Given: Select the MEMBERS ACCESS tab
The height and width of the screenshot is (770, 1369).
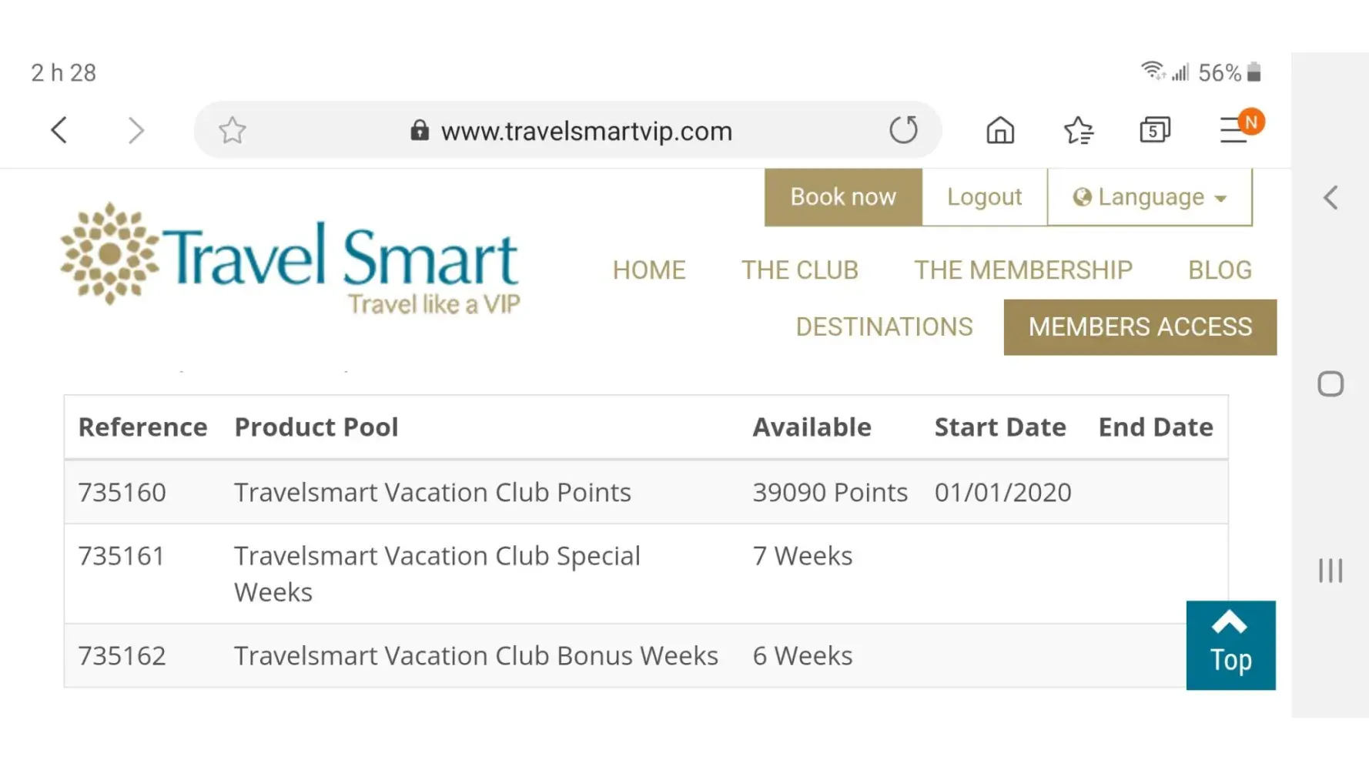Looking at the screenshot, I should (1140, 327).
